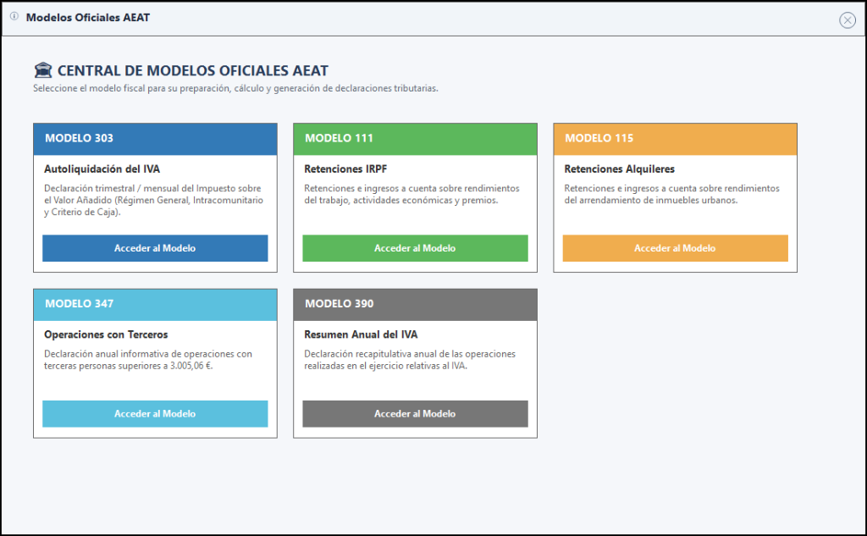
Task: Select the MODELO 303 blue header
Action: click(x=156, y=139)
